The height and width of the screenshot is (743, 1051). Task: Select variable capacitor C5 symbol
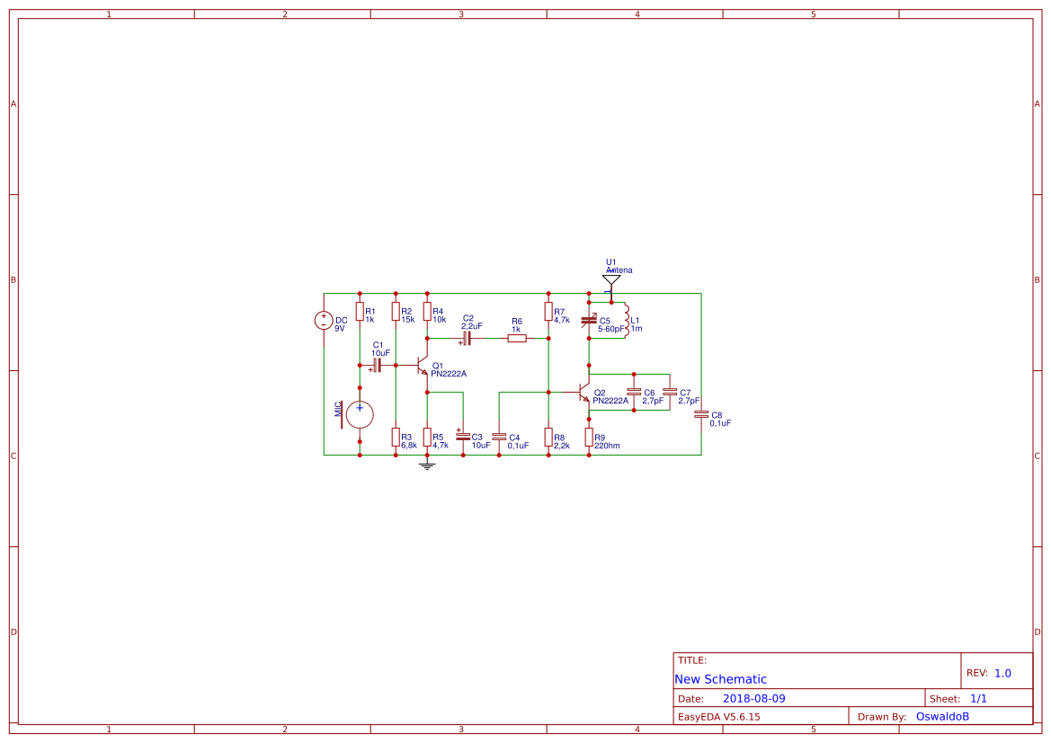[589, 320]
